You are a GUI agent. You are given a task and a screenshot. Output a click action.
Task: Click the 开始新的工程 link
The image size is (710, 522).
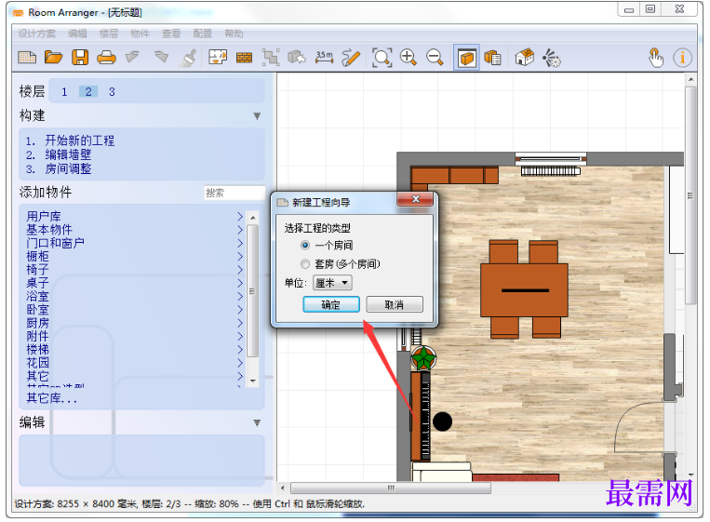point(80,141)
